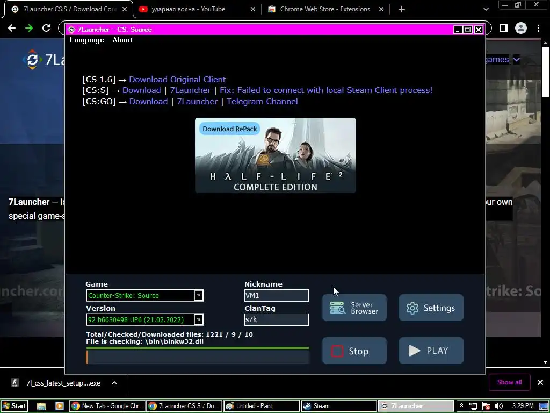
Task: Switch to Steam taskbar item
Action: [x=339, y=406]
